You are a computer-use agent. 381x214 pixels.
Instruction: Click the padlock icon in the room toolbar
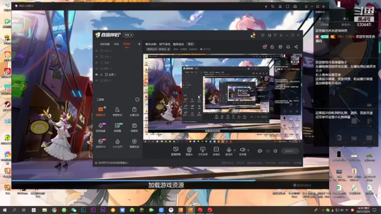click(x=272, y=47)
